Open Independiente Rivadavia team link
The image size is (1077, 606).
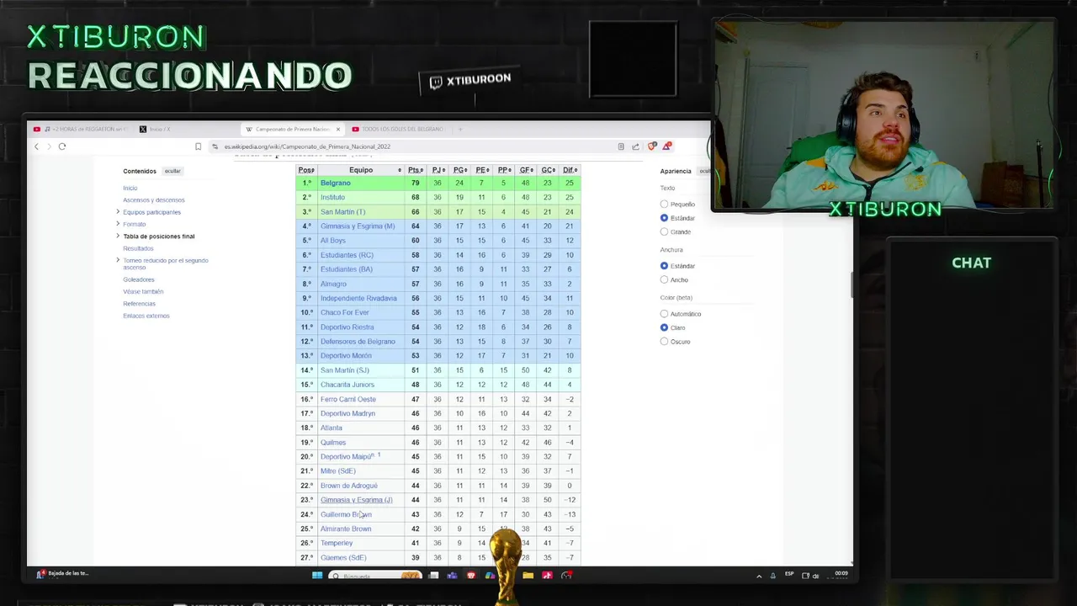[x=358, y=298]
